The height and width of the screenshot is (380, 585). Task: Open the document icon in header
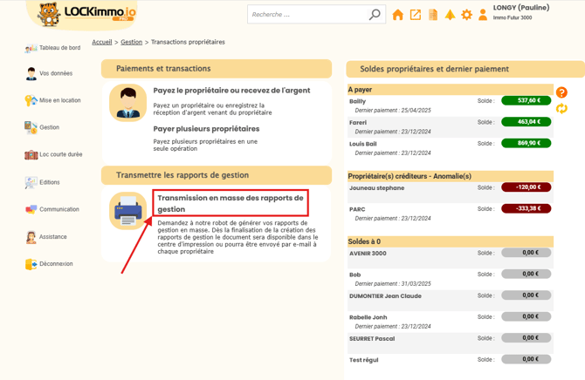pos(433,15)
